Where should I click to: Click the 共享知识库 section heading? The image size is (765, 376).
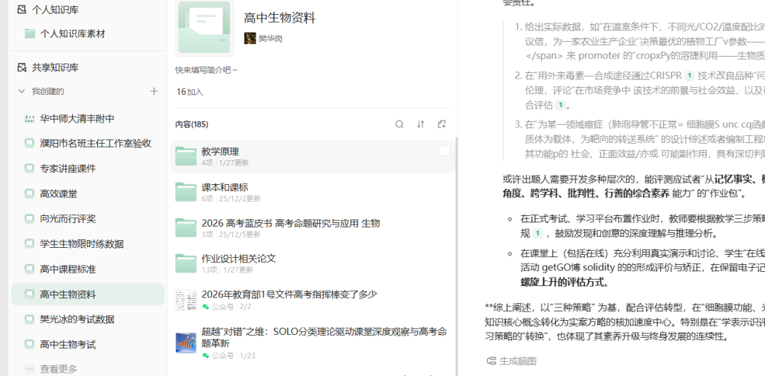pyautogui.click(x=55, y=67)
